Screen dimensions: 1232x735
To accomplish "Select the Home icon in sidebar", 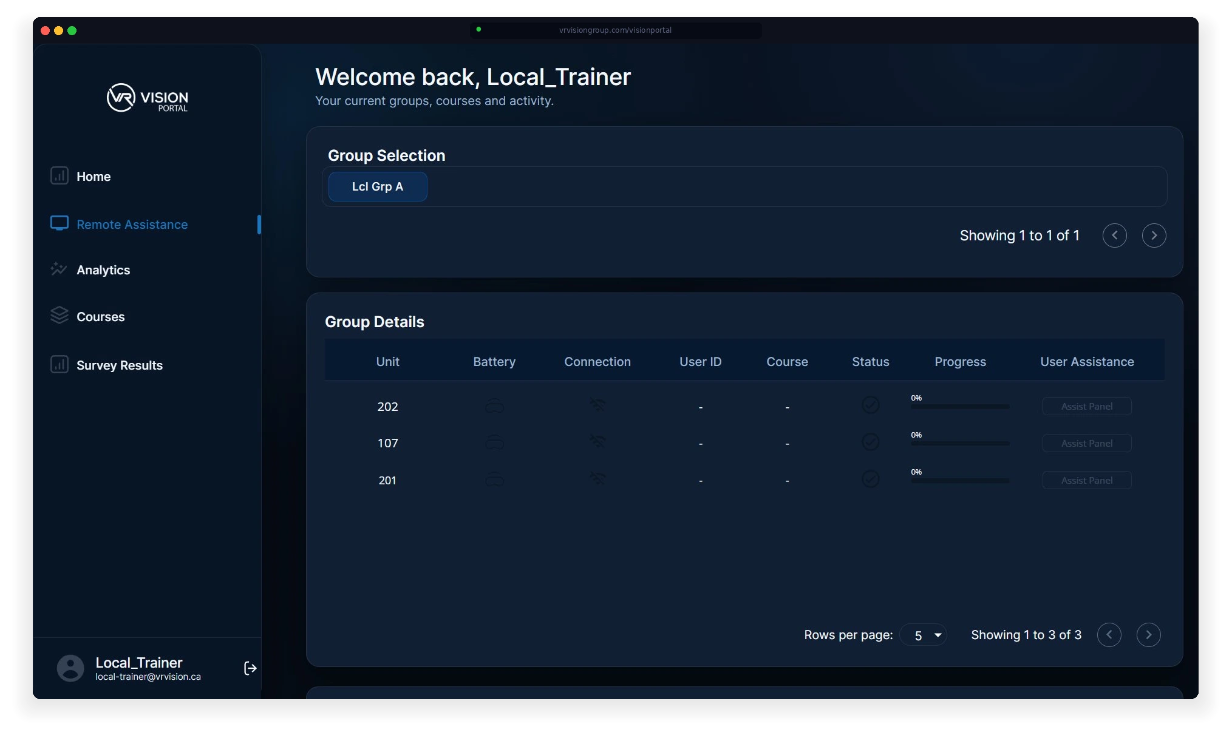I will pos(59,176).
